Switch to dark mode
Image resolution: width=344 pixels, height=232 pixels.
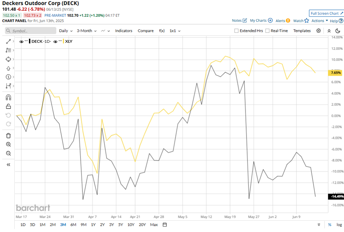pyautogui.click(x=338, y=31)
